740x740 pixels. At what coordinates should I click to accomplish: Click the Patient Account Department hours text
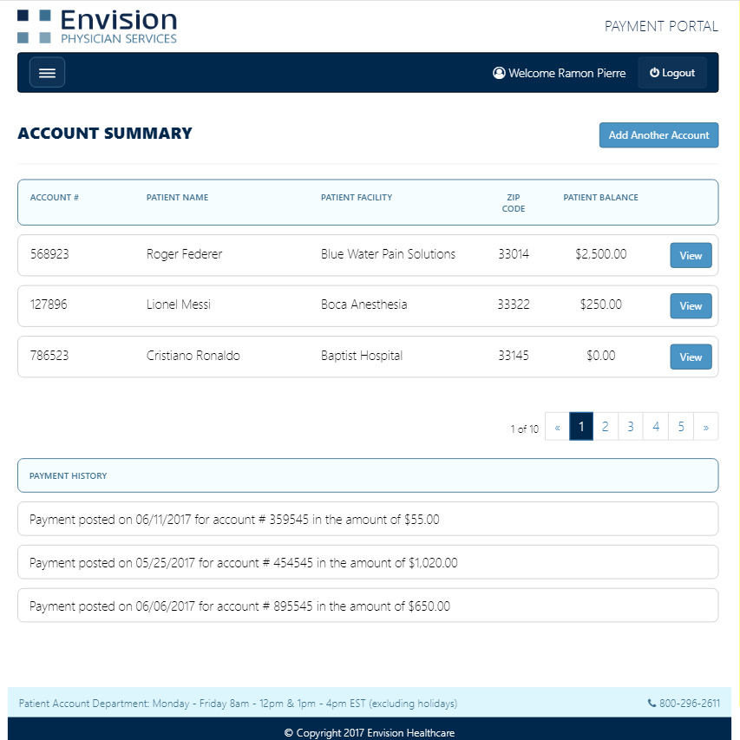coord(238,704)
